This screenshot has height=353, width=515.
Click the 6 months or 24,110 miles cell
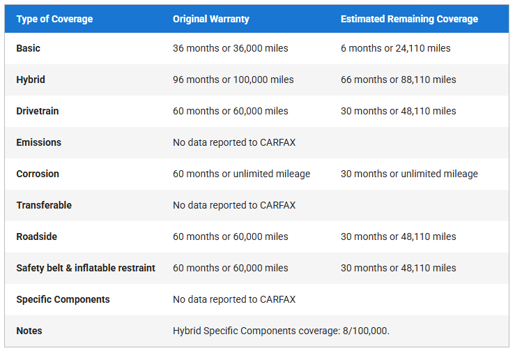pyautogui.click(x=395, y=48)
